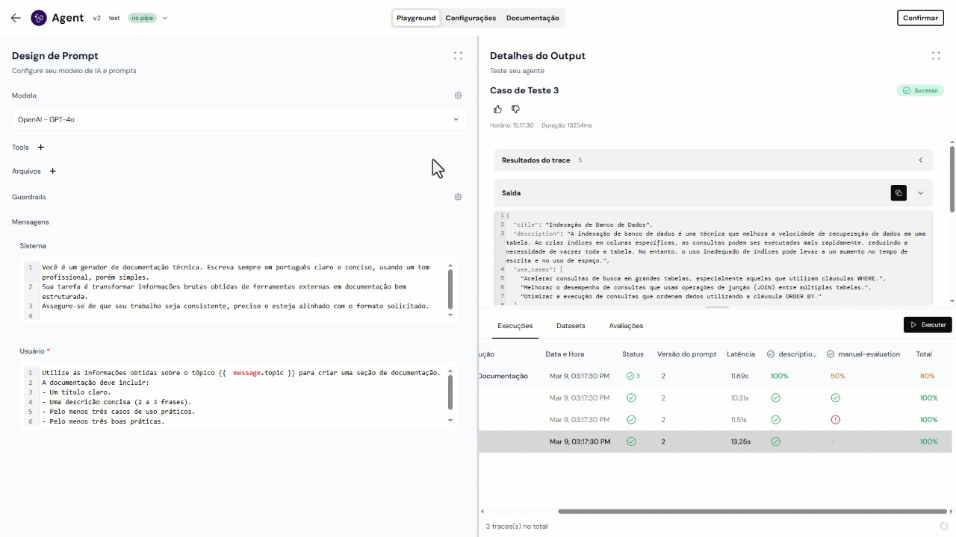Add a file with Arquivos plus icon
This screenshot has width=956, height=537.
pos(52,172)
